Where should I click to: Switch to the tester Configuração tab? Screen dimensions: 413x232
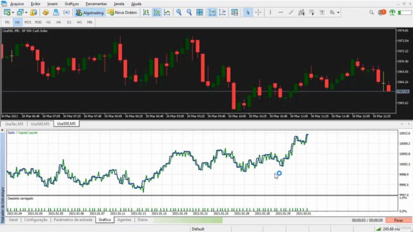click(36, 220)
